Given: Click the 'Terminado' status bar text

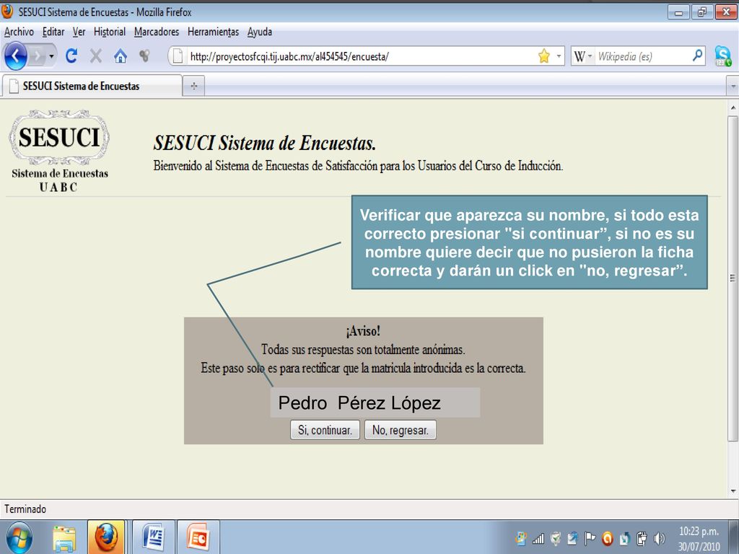Looking at the screenshot, I should click(x=25, y=509).
